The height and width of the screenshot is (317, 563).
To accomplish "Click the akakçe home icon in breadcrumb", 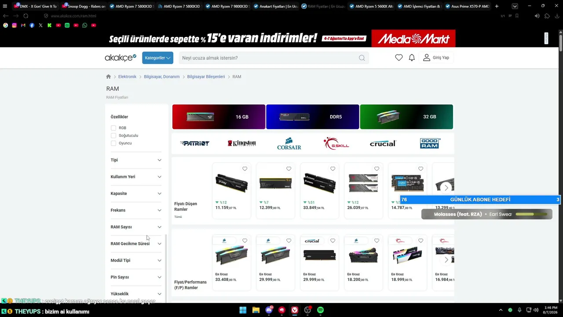I will coord(109,77).
